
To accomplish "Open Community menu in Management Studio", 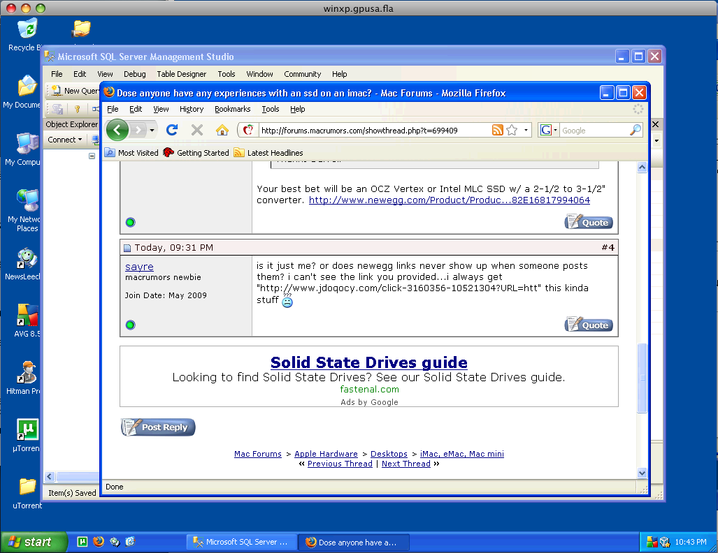I will 302,73.
